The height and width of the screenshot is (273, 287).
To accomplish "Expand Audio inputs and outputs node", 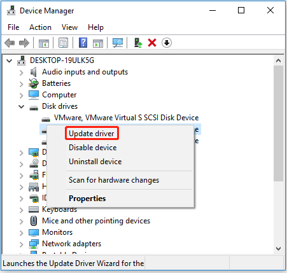I will [x=21, y=73].
